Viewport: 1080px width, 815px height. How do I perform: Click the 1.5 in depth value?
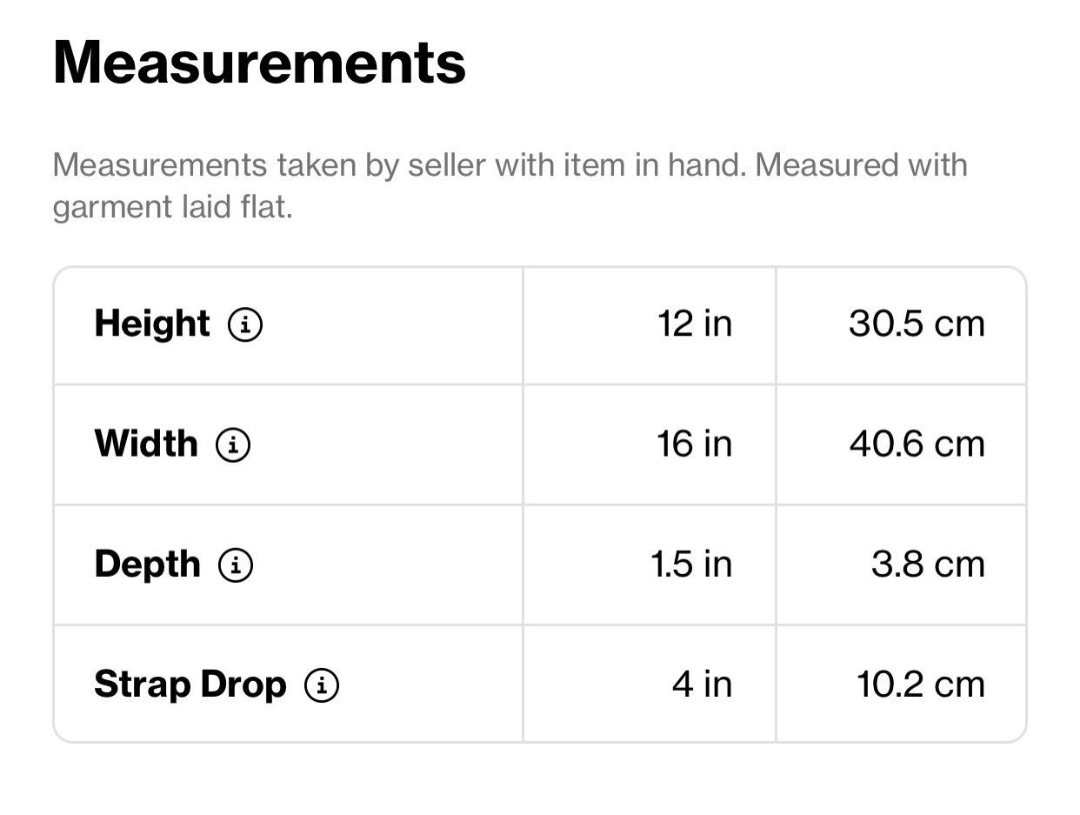691,564
